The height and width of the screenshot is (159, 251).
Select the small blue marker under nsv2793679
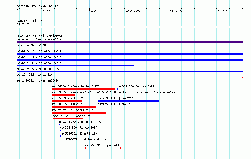click(x=61, y=142)
